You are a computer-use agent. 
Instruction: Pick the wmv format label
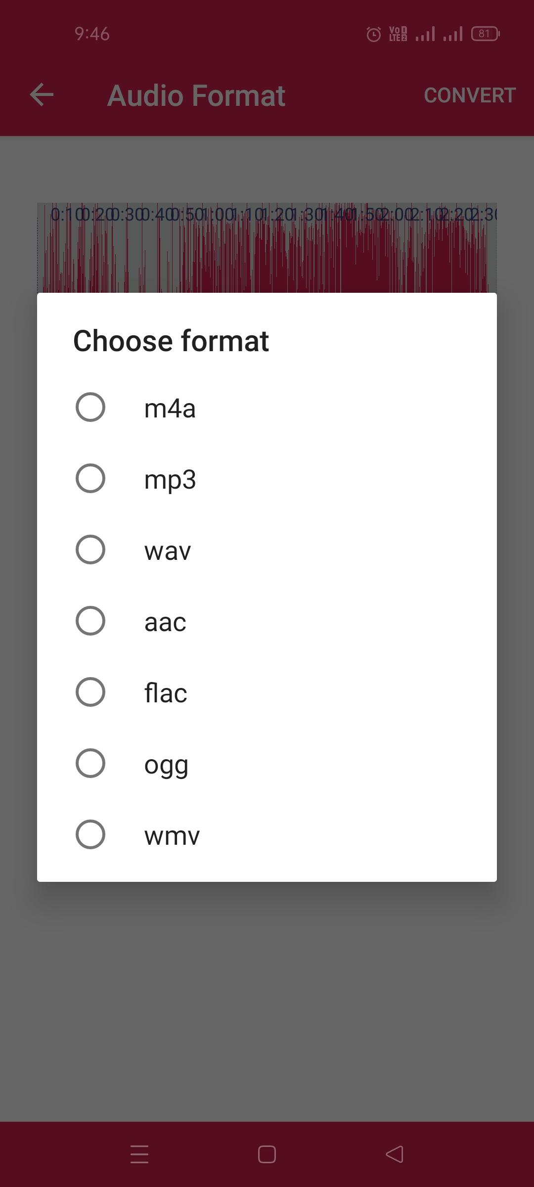click(x=172, y=836)
